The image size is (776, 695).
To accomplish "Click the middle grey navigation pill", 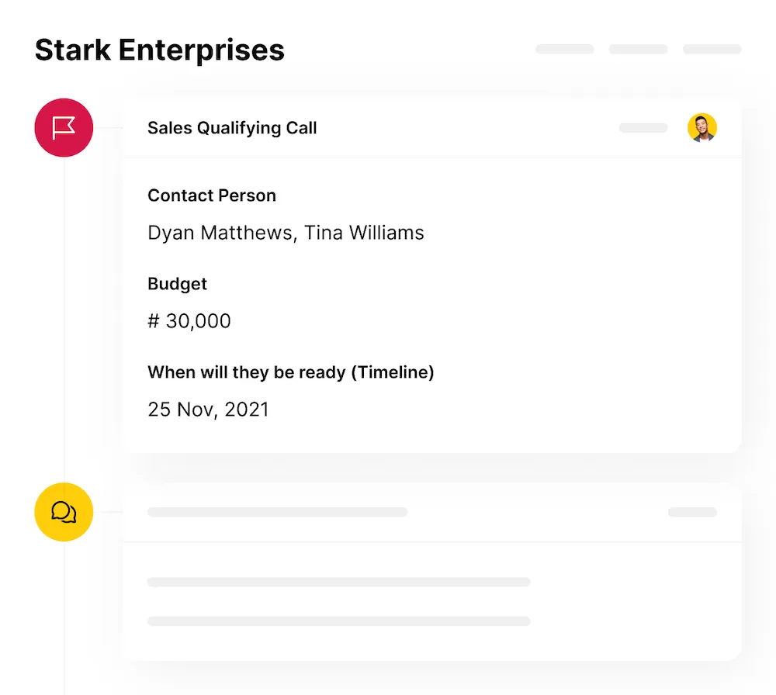I will 638,48.
